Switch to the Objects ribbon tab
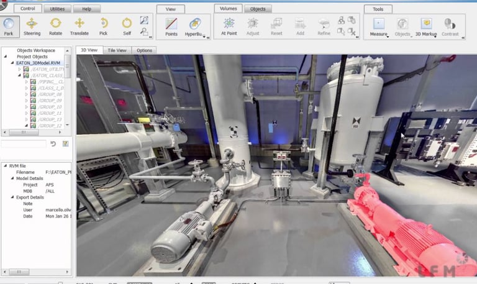477x284 pixels. (258, 9)
